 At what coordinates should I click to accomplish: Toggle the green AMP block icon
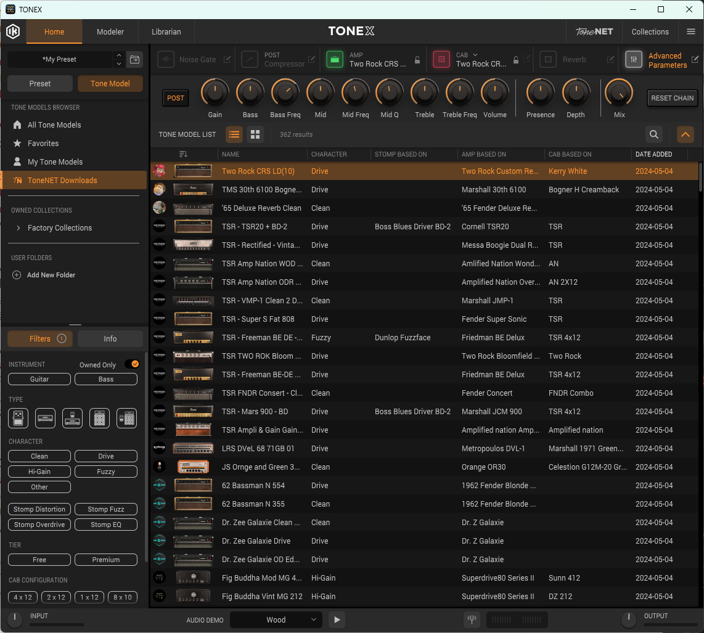pyautogui.click(x=335, y=59)
